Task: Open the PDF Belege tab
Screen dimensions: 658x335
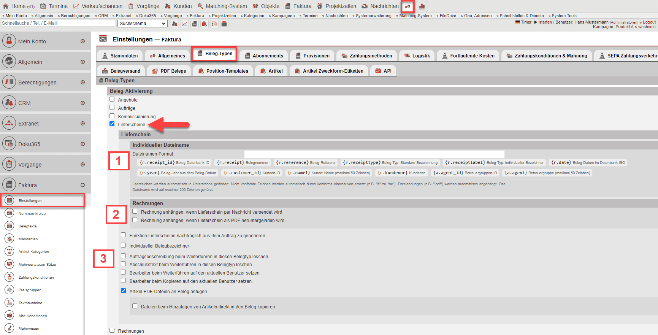Action: [169, 71]
